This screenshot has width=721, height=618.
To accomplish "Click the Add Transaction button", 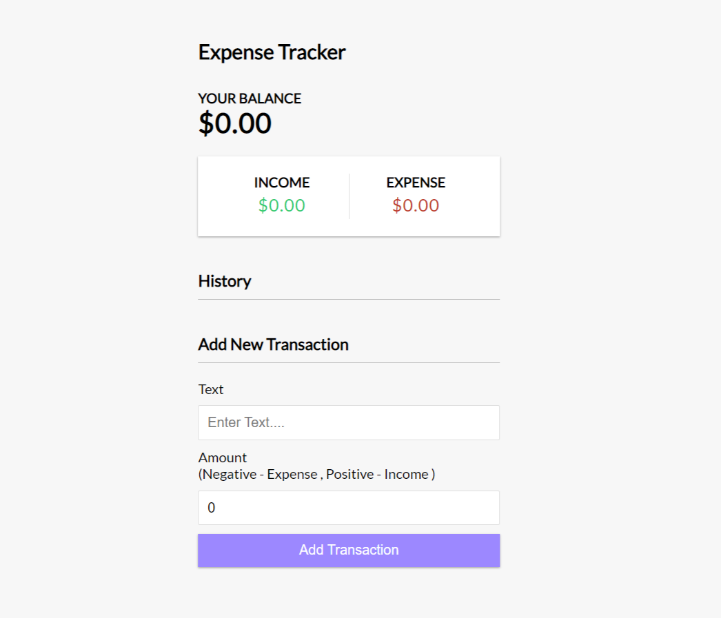I will (348, 550).
